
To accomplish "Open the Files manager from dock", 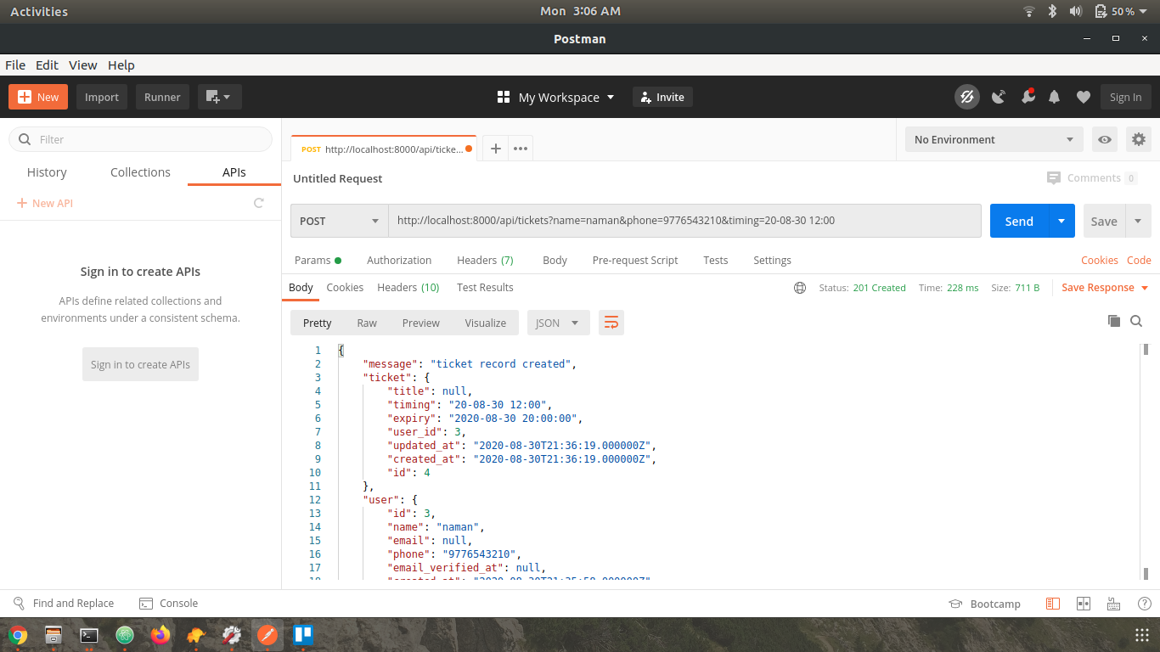I will tap(53, 635).
